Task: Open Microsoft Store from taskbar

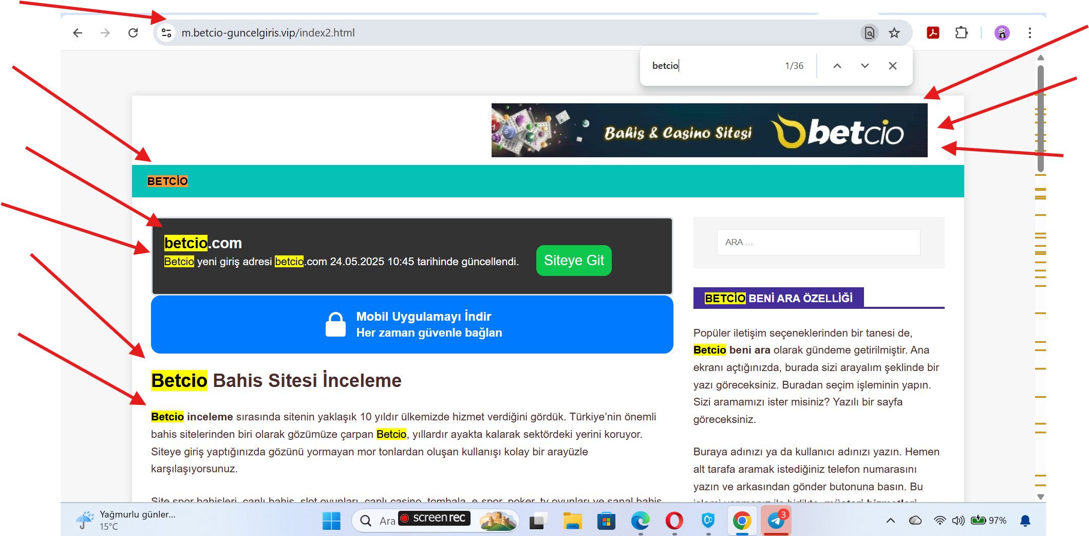Action: pyautogui.click(x=606, y=521)
